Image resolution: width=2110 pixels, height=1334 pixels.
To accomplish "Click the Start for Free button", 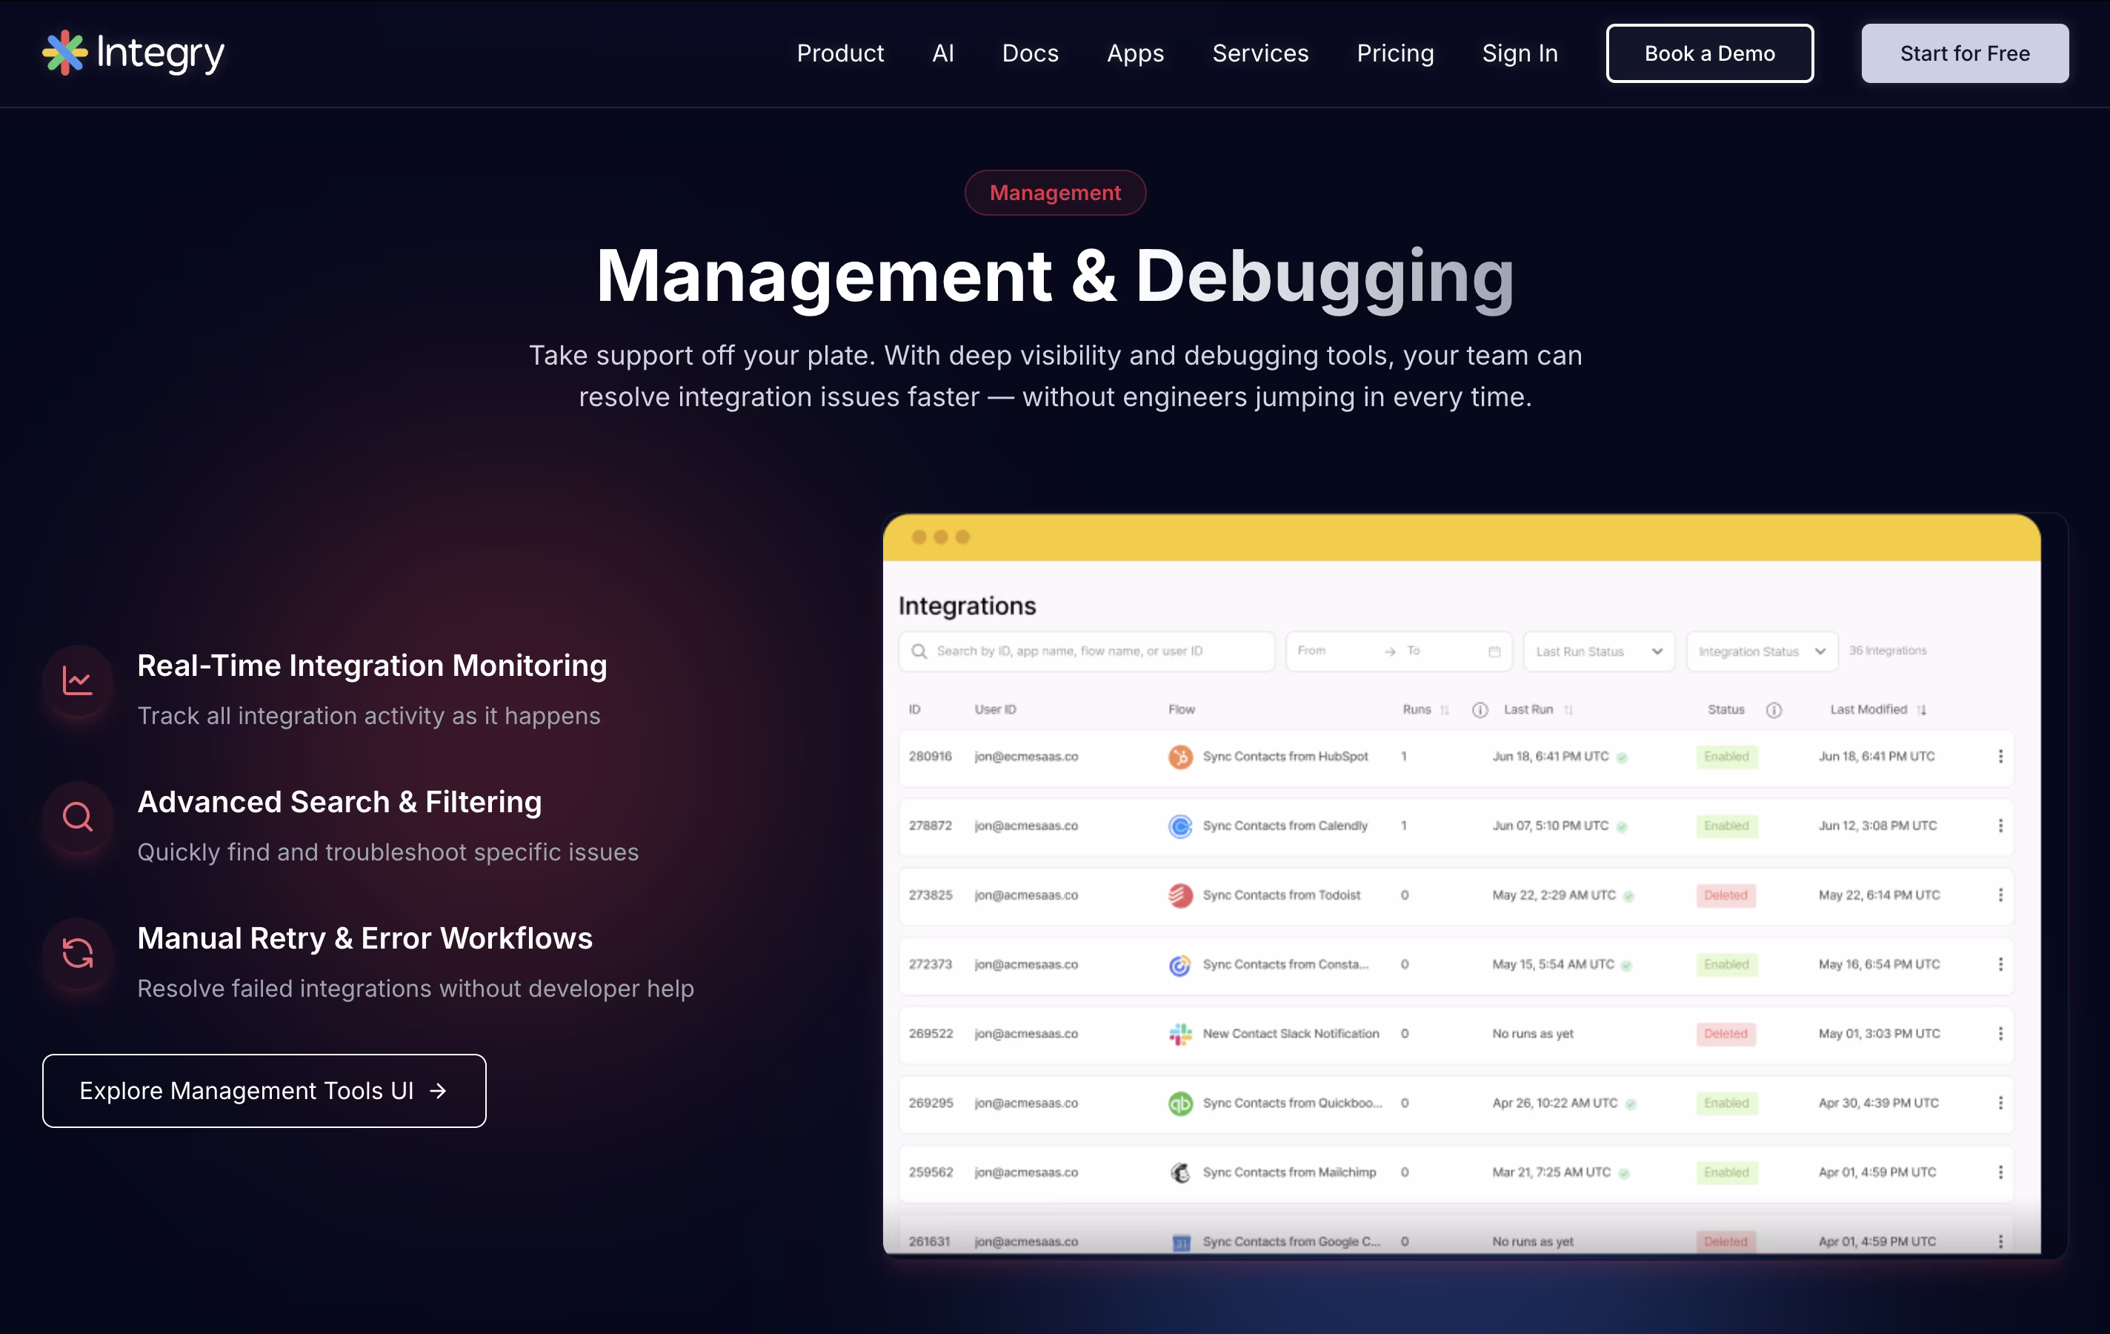I will (x=1965, y=53).
